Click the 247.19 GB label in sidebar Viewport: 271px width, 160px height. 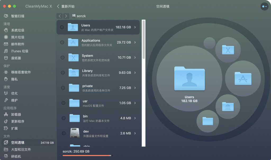[47, 143]
